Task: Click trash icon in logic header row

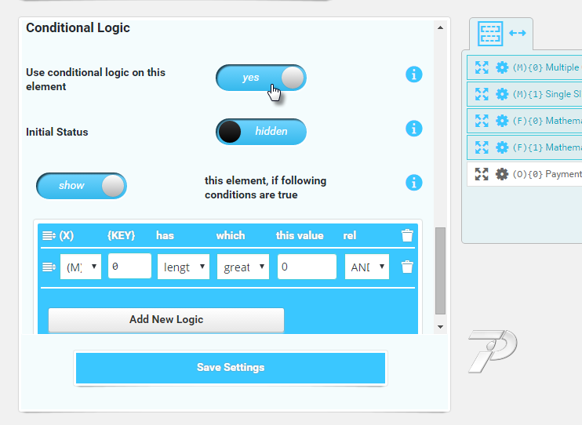Action: 407,235
